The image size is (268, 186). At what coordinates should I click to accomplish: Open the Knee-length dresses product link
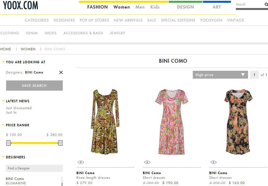click(x=93, y=178)
